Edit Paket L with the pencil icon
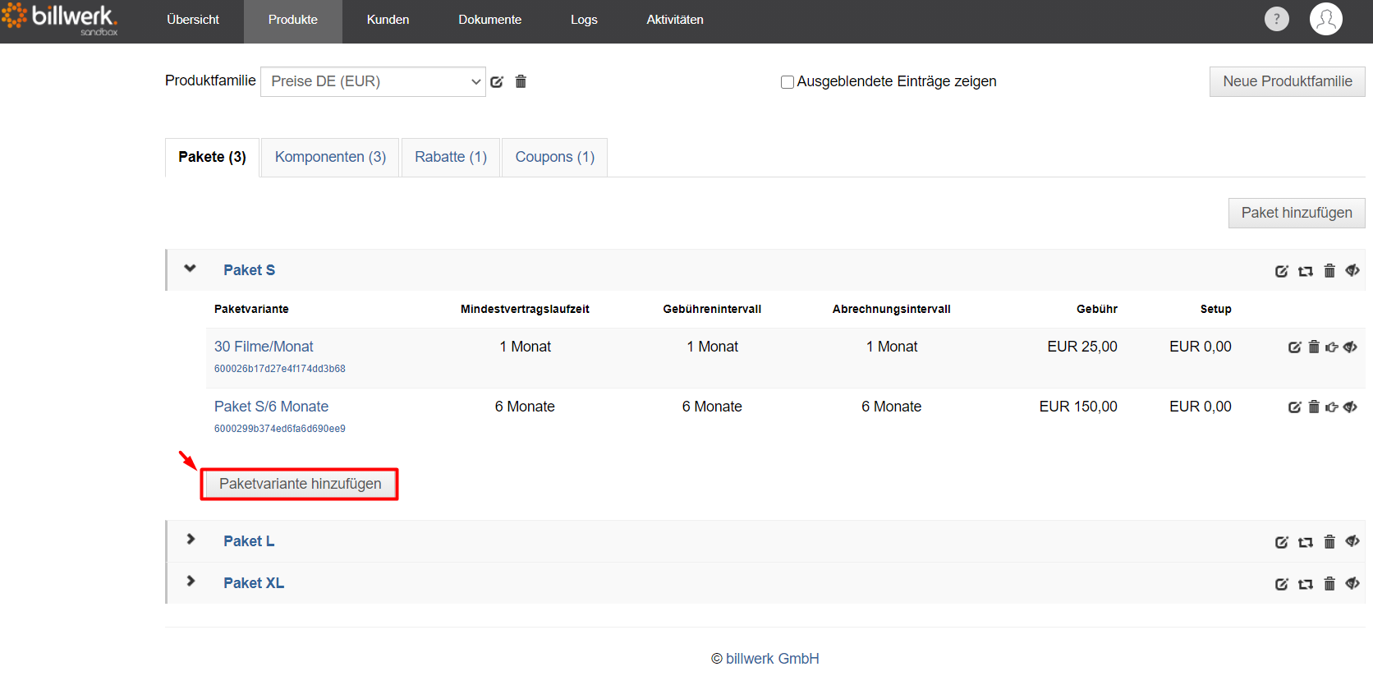This screenshot has height=676, width=1373. pos(1281,542)
